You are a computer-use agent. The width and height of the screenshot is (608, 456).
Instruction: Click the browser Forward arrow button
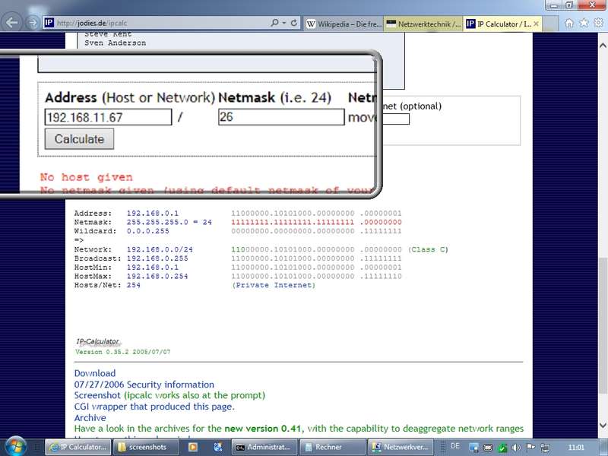coord(33,23)
